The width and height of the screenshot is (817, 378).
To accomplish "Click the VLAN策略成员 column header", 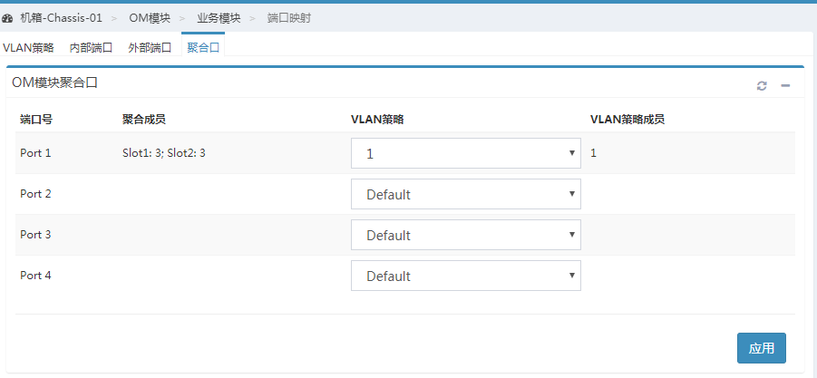I will click(627, 120).
